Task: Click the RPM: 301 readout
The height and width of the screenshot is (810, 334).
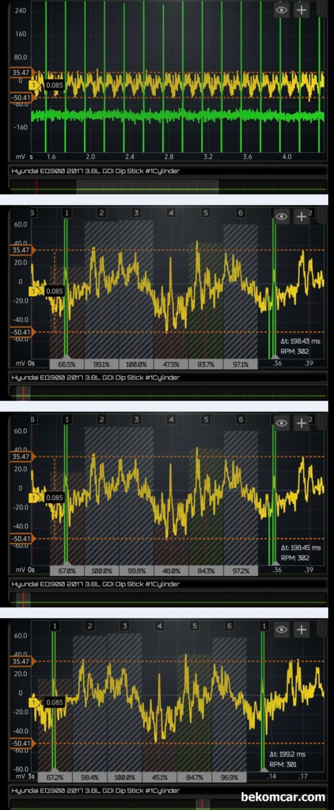Action: pyautogui.click(x=283, y=764)
